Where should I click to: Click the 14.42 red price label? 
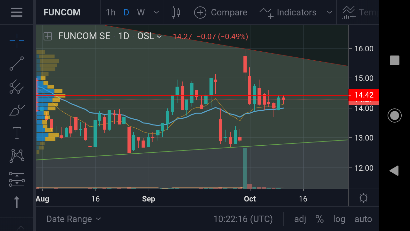pyautogui.click(x=364, y=95)
